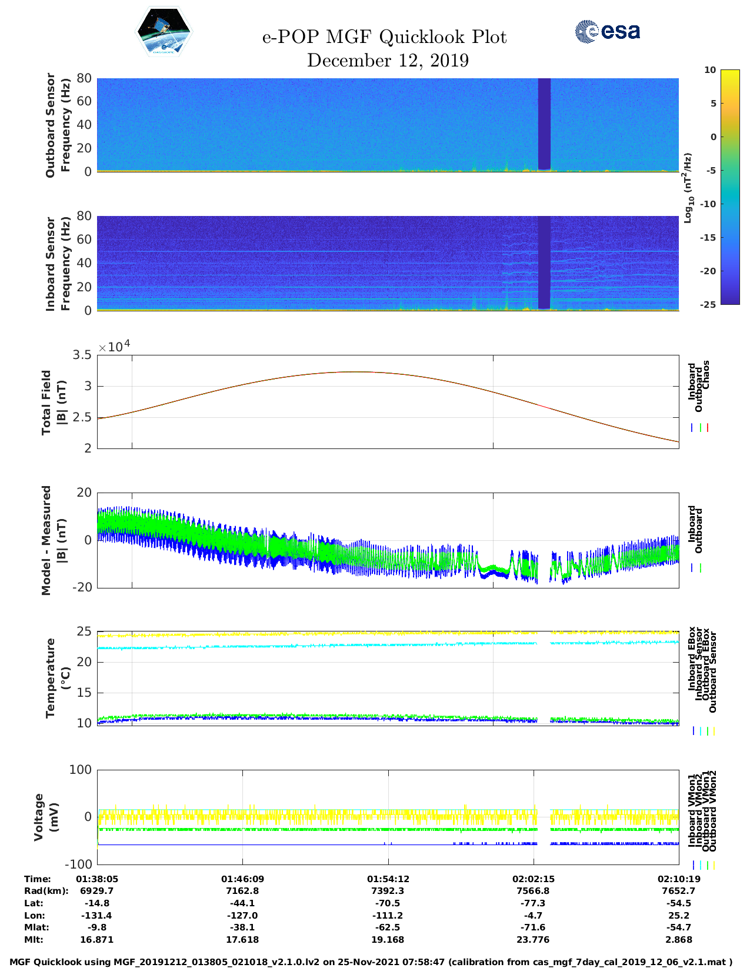
Task: Click green Outboard legend marker beside Model - Measured
Action: [700, 568]
